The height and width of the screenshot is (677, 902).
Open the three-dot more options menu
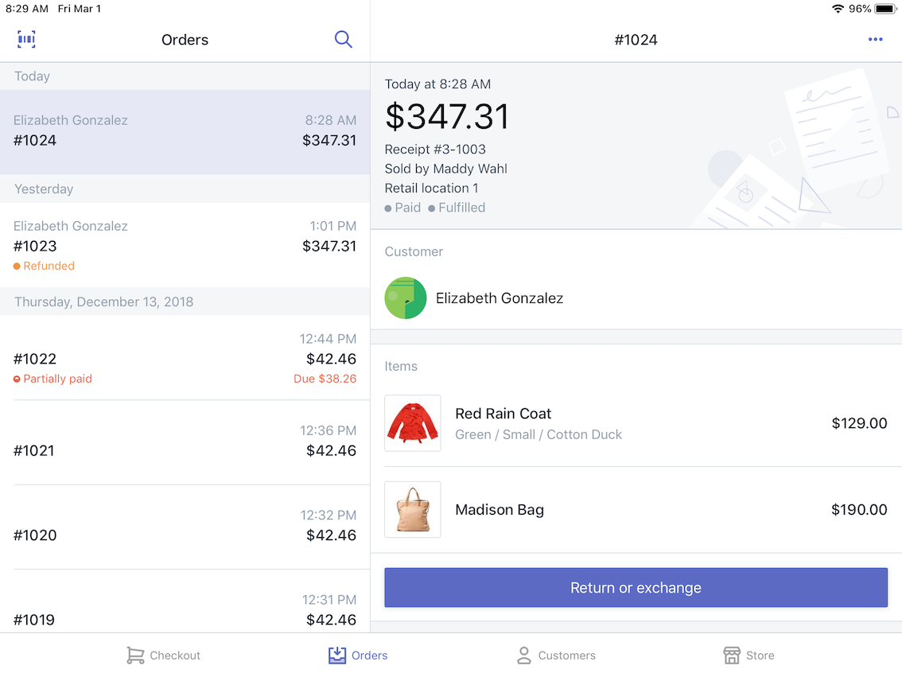(875, 39)
